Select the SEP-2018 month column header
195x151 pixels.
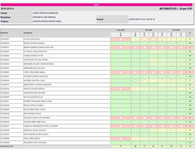coord(149,30)
